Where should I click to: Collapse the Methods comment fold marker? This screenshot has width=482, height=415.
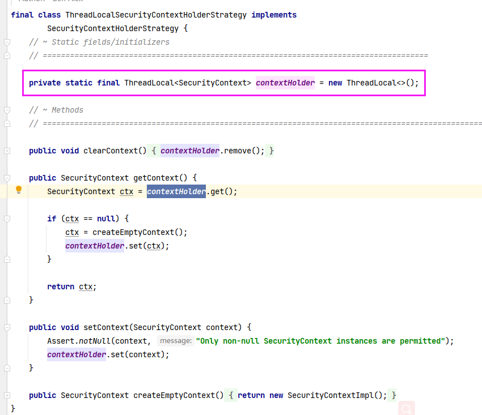tap(7, 110)
